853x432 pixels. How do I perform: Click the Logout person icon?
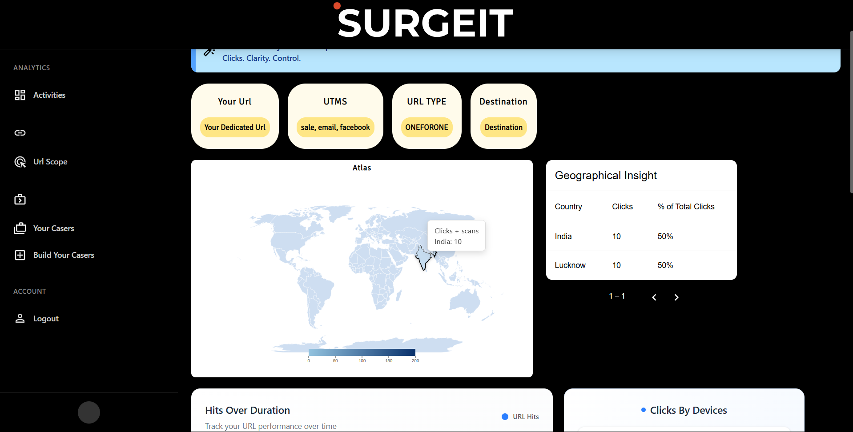[x=20, y=319]
